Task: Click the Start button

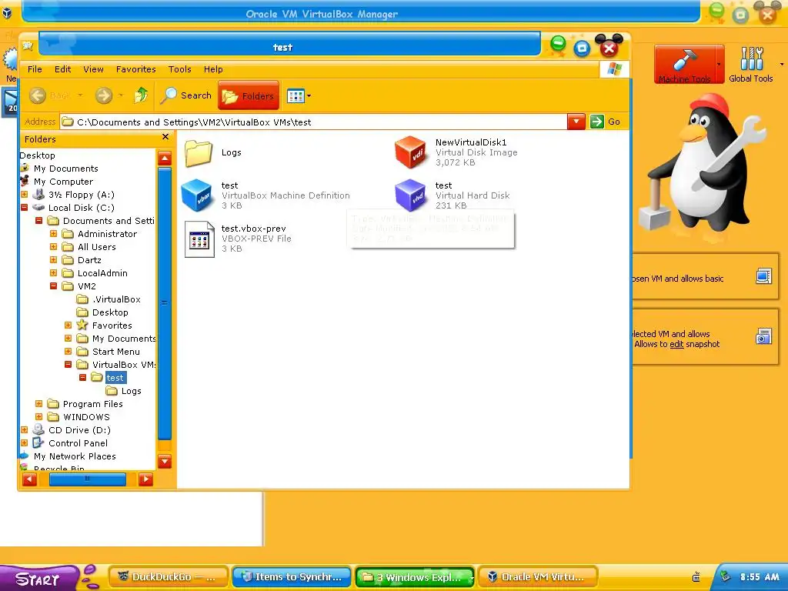Action: [38, 579]
